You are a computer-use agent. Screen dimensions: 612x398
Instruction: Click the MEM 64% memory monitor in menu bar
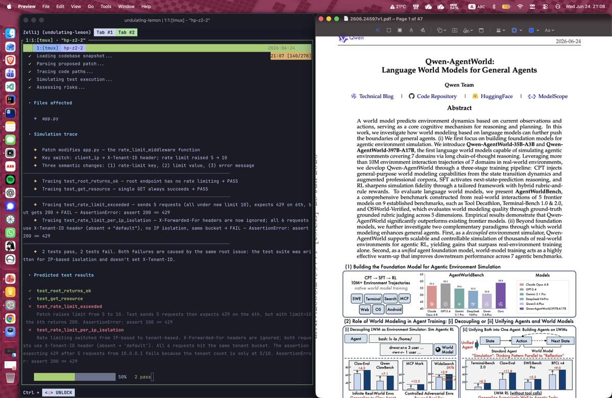(x=454, y=6)
